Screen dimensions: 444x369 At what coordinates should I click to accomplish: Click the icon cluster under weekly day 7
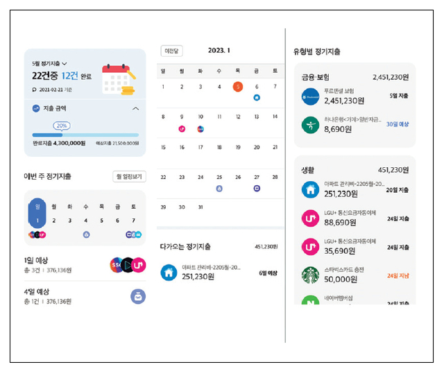click(133, 234)
